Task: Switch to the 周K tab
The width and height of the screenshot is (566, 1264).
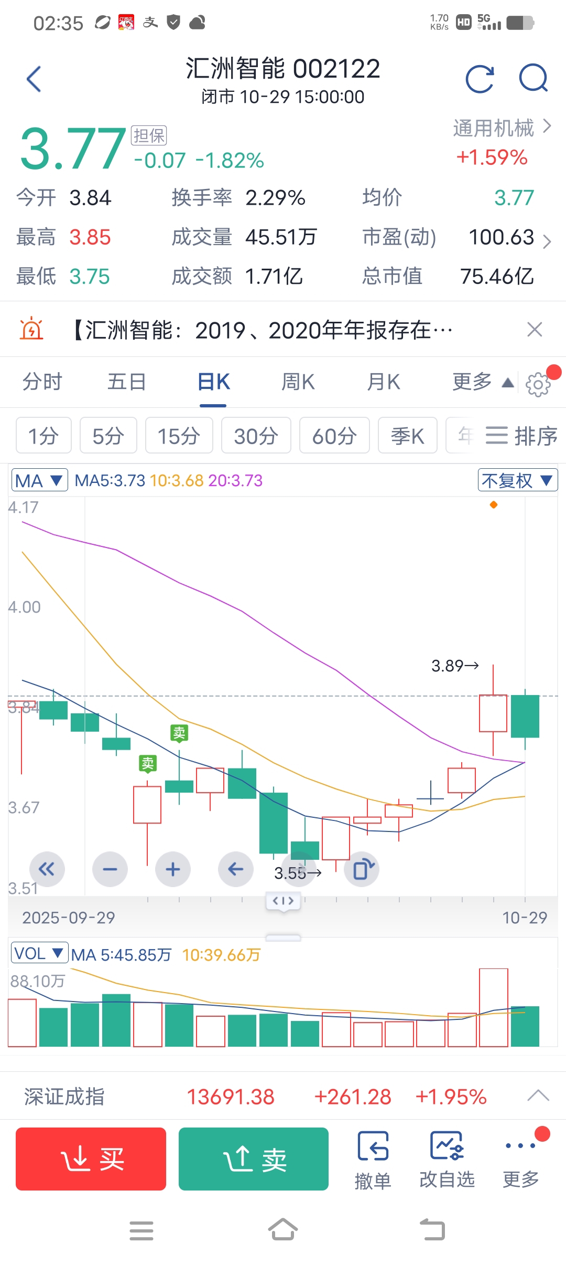Action: (298, 382)
